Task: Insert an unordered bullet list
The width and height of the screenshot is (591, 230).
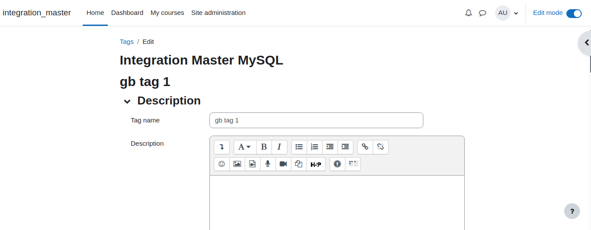Action: pos(299,147)
